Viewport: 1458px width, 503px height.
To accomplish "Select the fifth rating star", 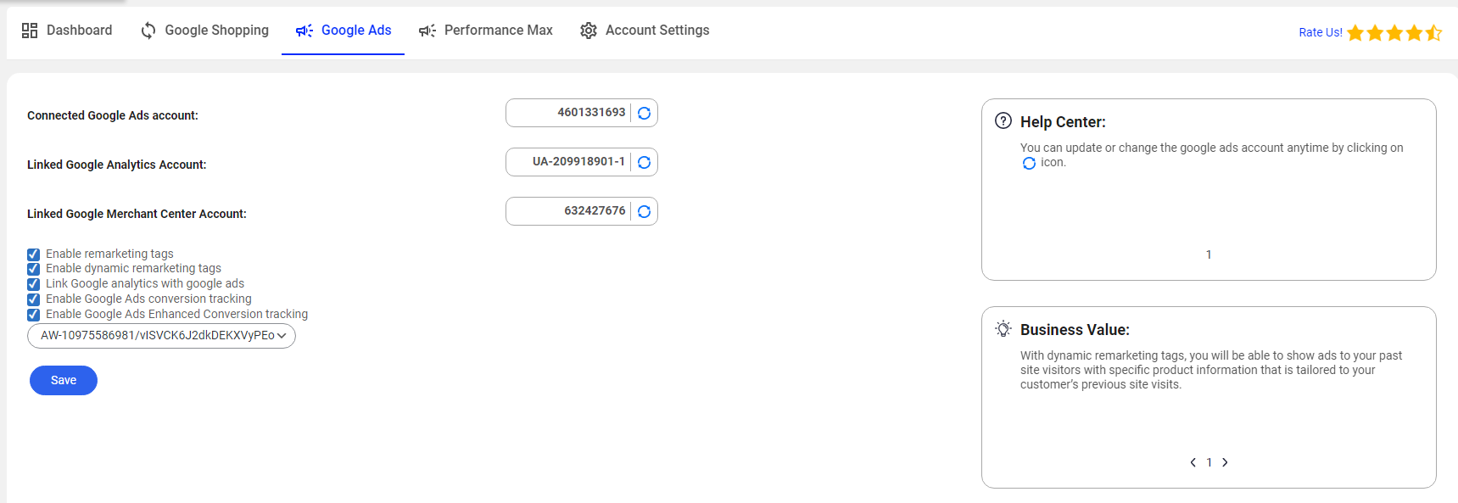I will pyautogui.click(x=1433, y=32).
